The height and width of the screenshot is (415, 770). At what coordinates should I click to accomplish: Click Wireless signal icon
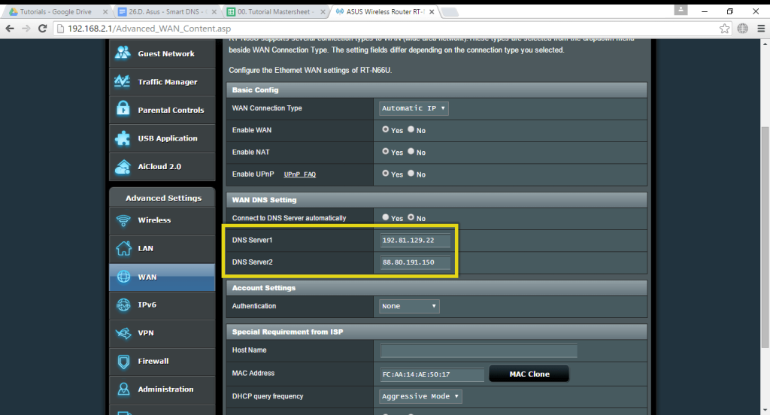pos(123,220)
